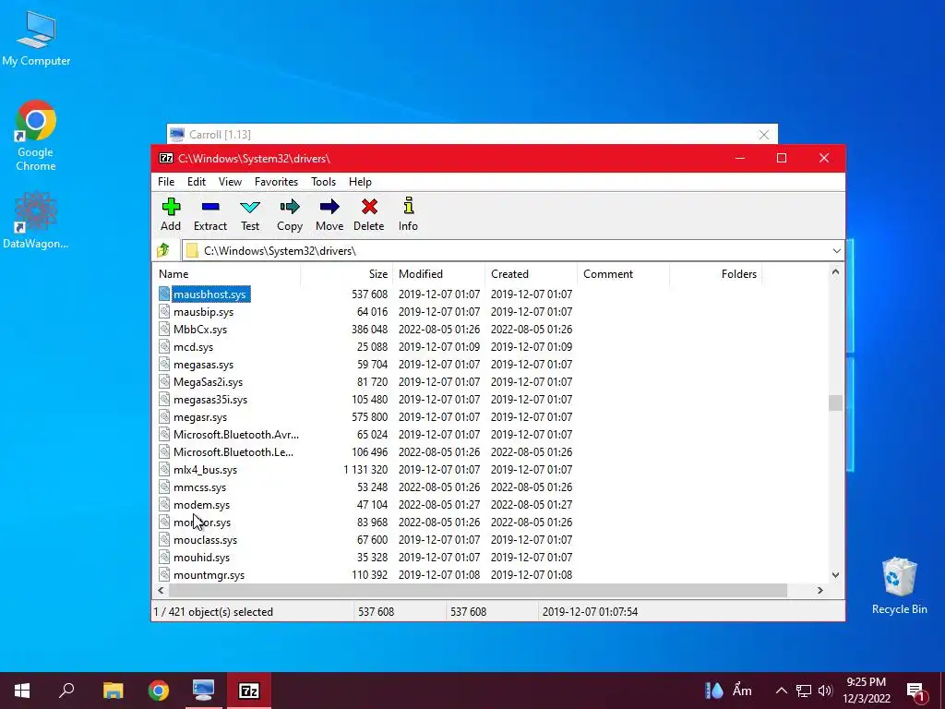Click the Add toolbar icon
This screenshot has height=709, width=945.
click(171, 214)
